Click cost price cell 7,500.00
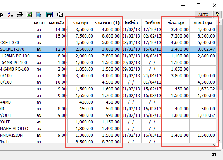Viewport: 223px width, 160px height. pyautogui.click(x=80, y=36)
